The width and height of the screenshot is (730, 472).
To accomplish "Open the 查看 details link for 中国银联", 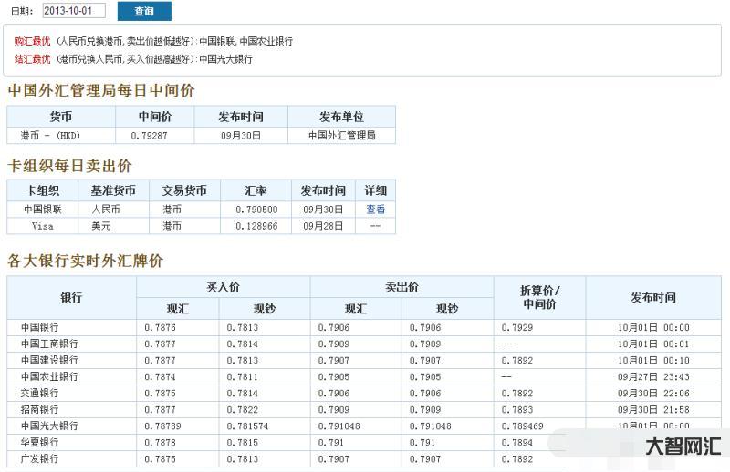I will pyautogui.click(x=375, y=209).
